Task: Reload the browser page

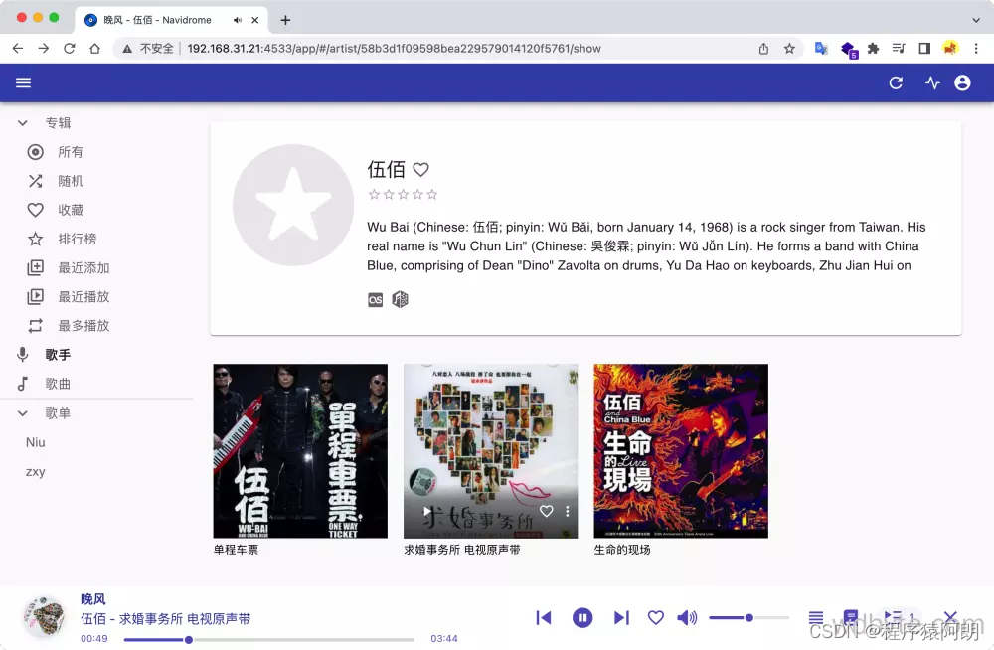Action: (70, 48)
